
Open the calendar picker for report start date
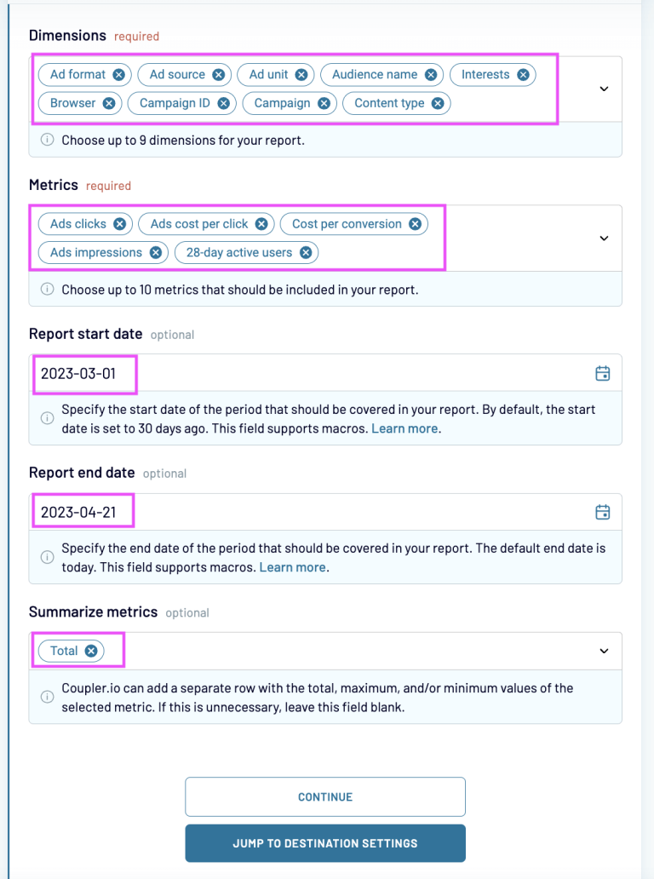coord(602,372)
